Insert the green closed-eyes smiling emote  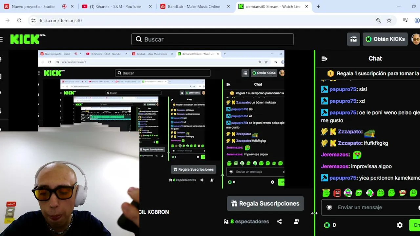(x=391, y=193)
